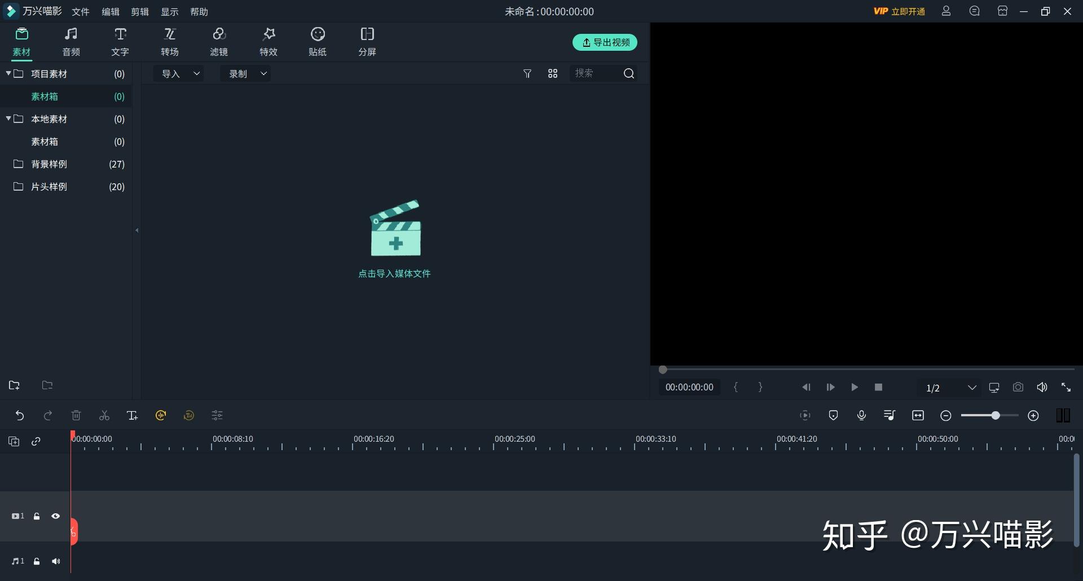Click the preview progress slider knob

tap(663, 369)
